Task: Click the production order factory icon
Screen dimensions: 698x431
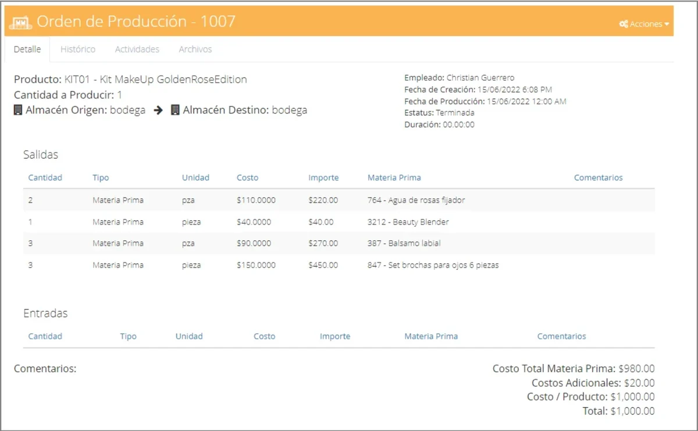Action: [x=21, y=23]
